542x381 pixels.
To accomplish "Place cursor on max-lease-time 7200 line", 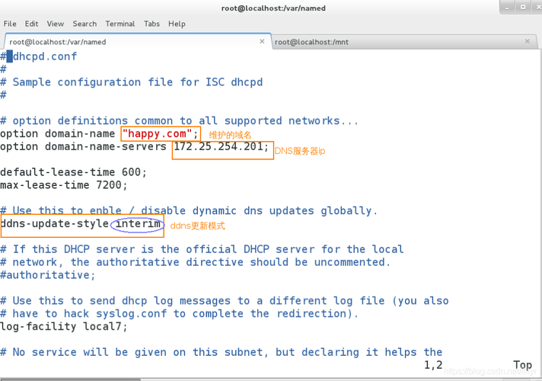I will point(64,185).
